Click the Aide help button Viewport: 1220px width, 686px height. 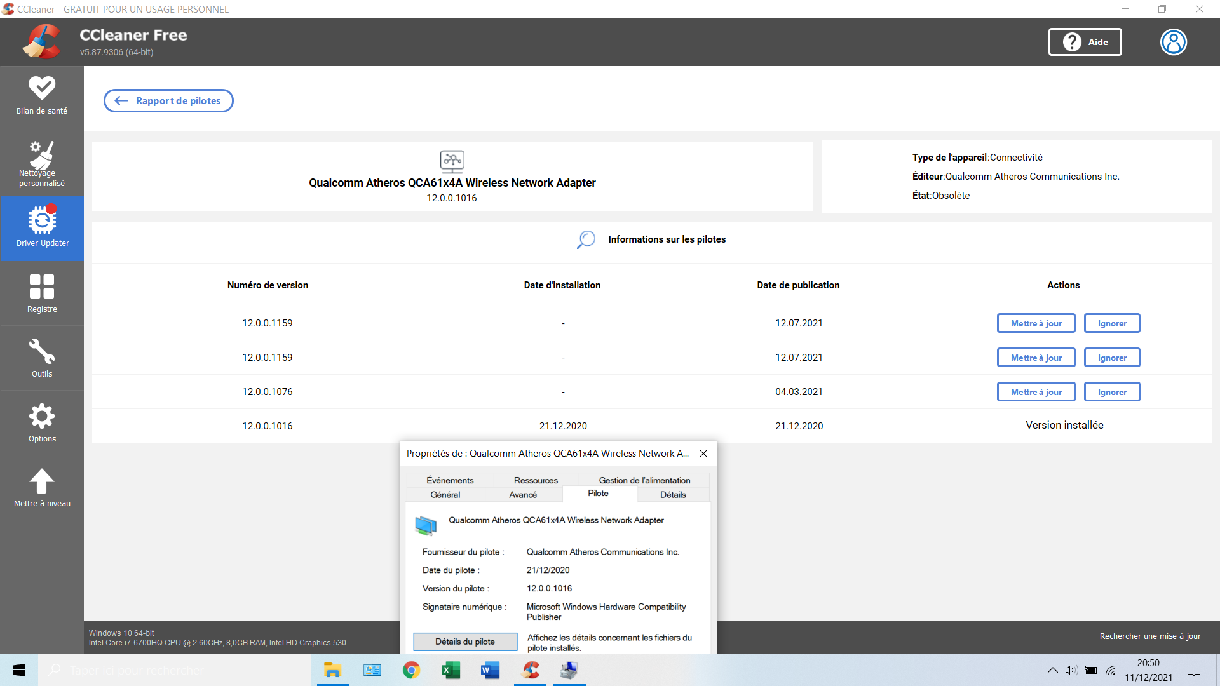[1085, 42]
